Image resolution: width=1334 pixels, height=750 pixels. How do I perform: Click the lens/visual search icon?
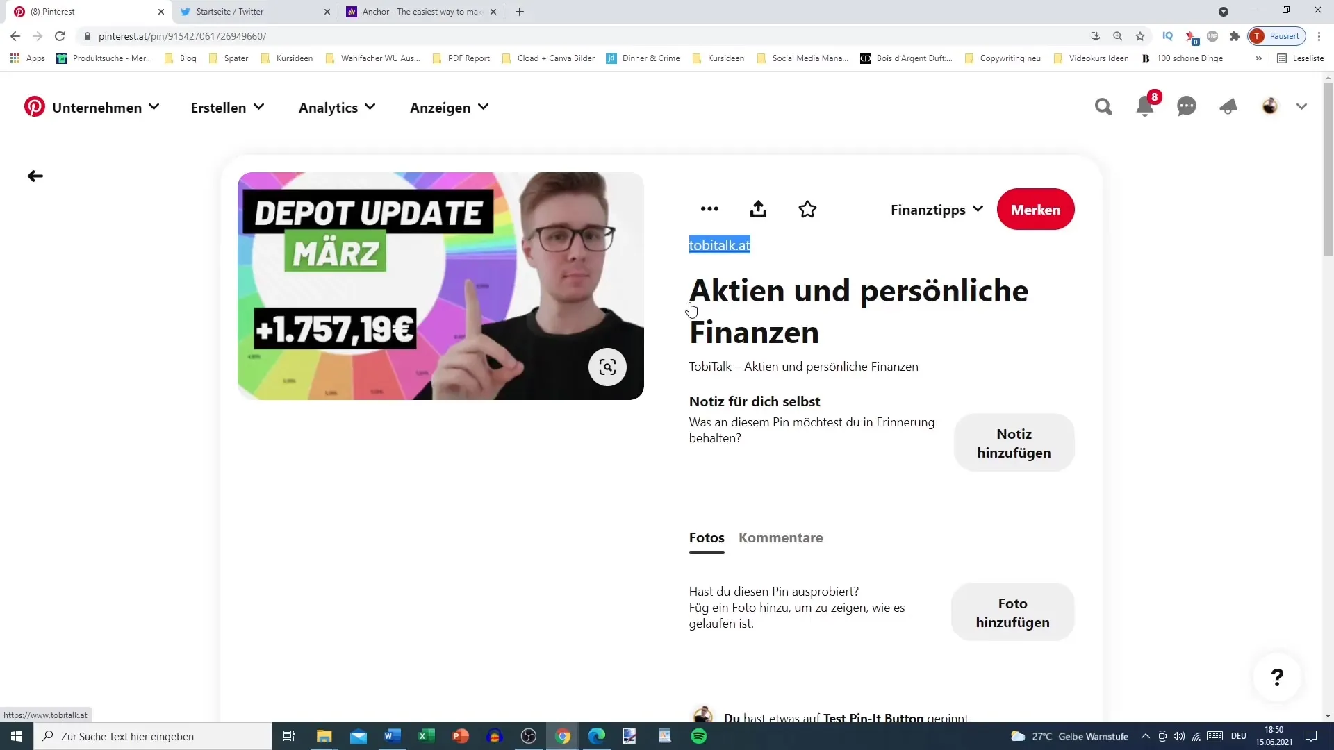click(x=607, y=366)
